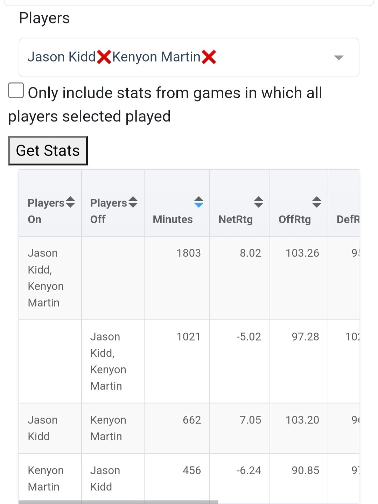This screenshot has height=504, width=378.
Task: Click the partially visible DefRtg header
Action: (x=348, y=219)
